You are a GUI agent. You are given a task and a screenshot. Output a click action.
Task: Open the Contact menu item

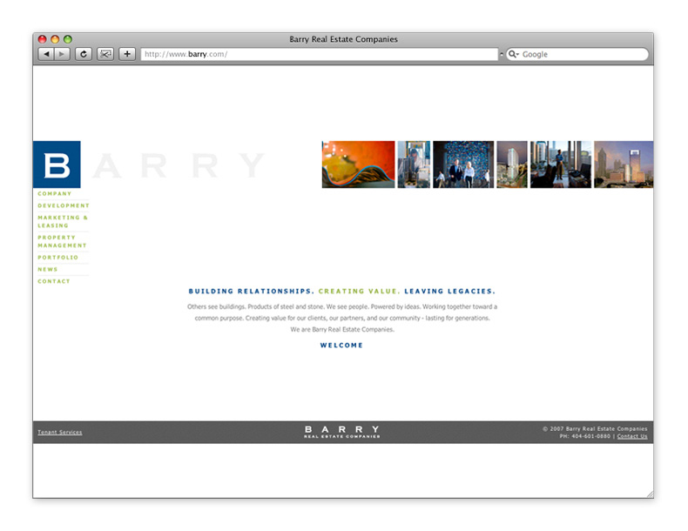[53, 281]
